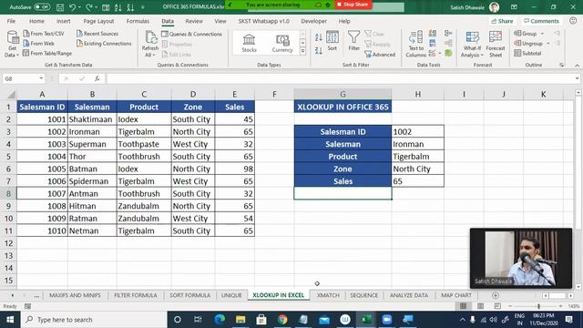Switch to the Formulas ribbon tab
583x328 pixels.
[x=138, y=21]
